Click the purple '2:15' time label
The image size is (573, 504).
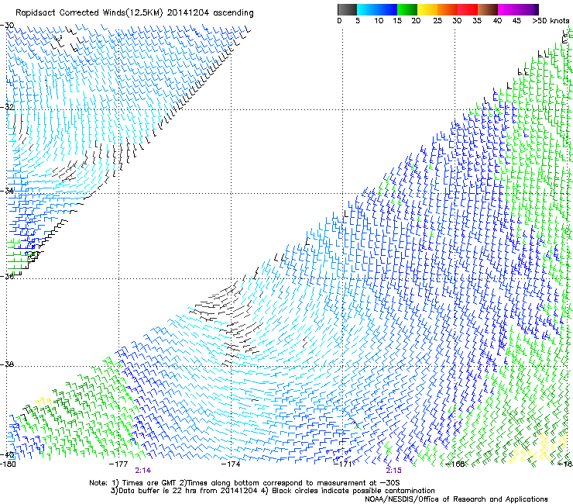pos(393,471)
